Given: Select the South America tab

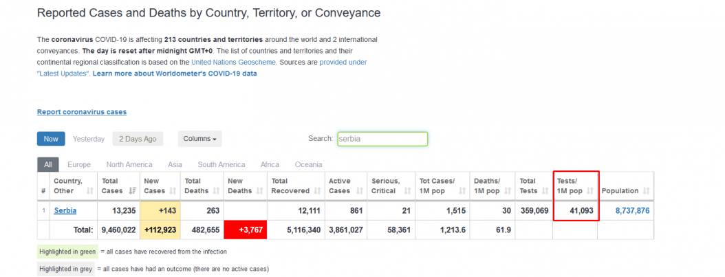Looking at the screenshot, I should (x=221, y=164).
